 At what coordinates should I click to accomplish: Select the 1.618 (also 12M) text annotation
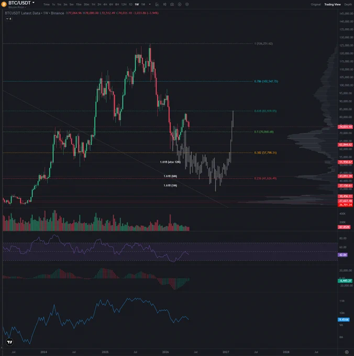(x=170, y=162)
